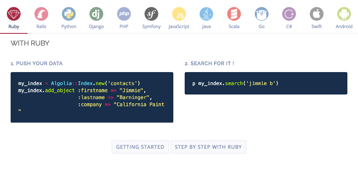Pick the Swift apple icon

(x=316, y=14)
